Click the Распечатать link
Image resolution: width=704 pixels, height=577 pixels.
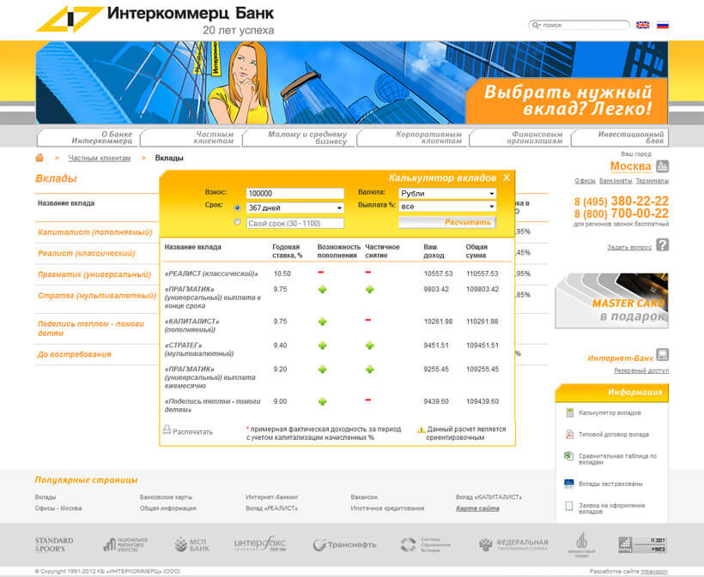(x=192, y=432)
